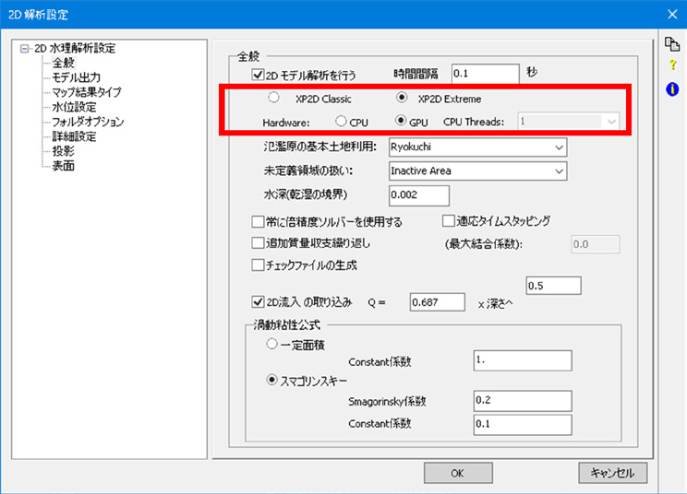
Task: Click the Constant係数 field with 1.
Action: tap(523, 360)
